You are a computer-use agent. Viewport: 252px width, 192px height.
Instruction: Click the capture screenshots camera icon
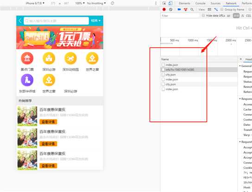[x=179, y=9]
